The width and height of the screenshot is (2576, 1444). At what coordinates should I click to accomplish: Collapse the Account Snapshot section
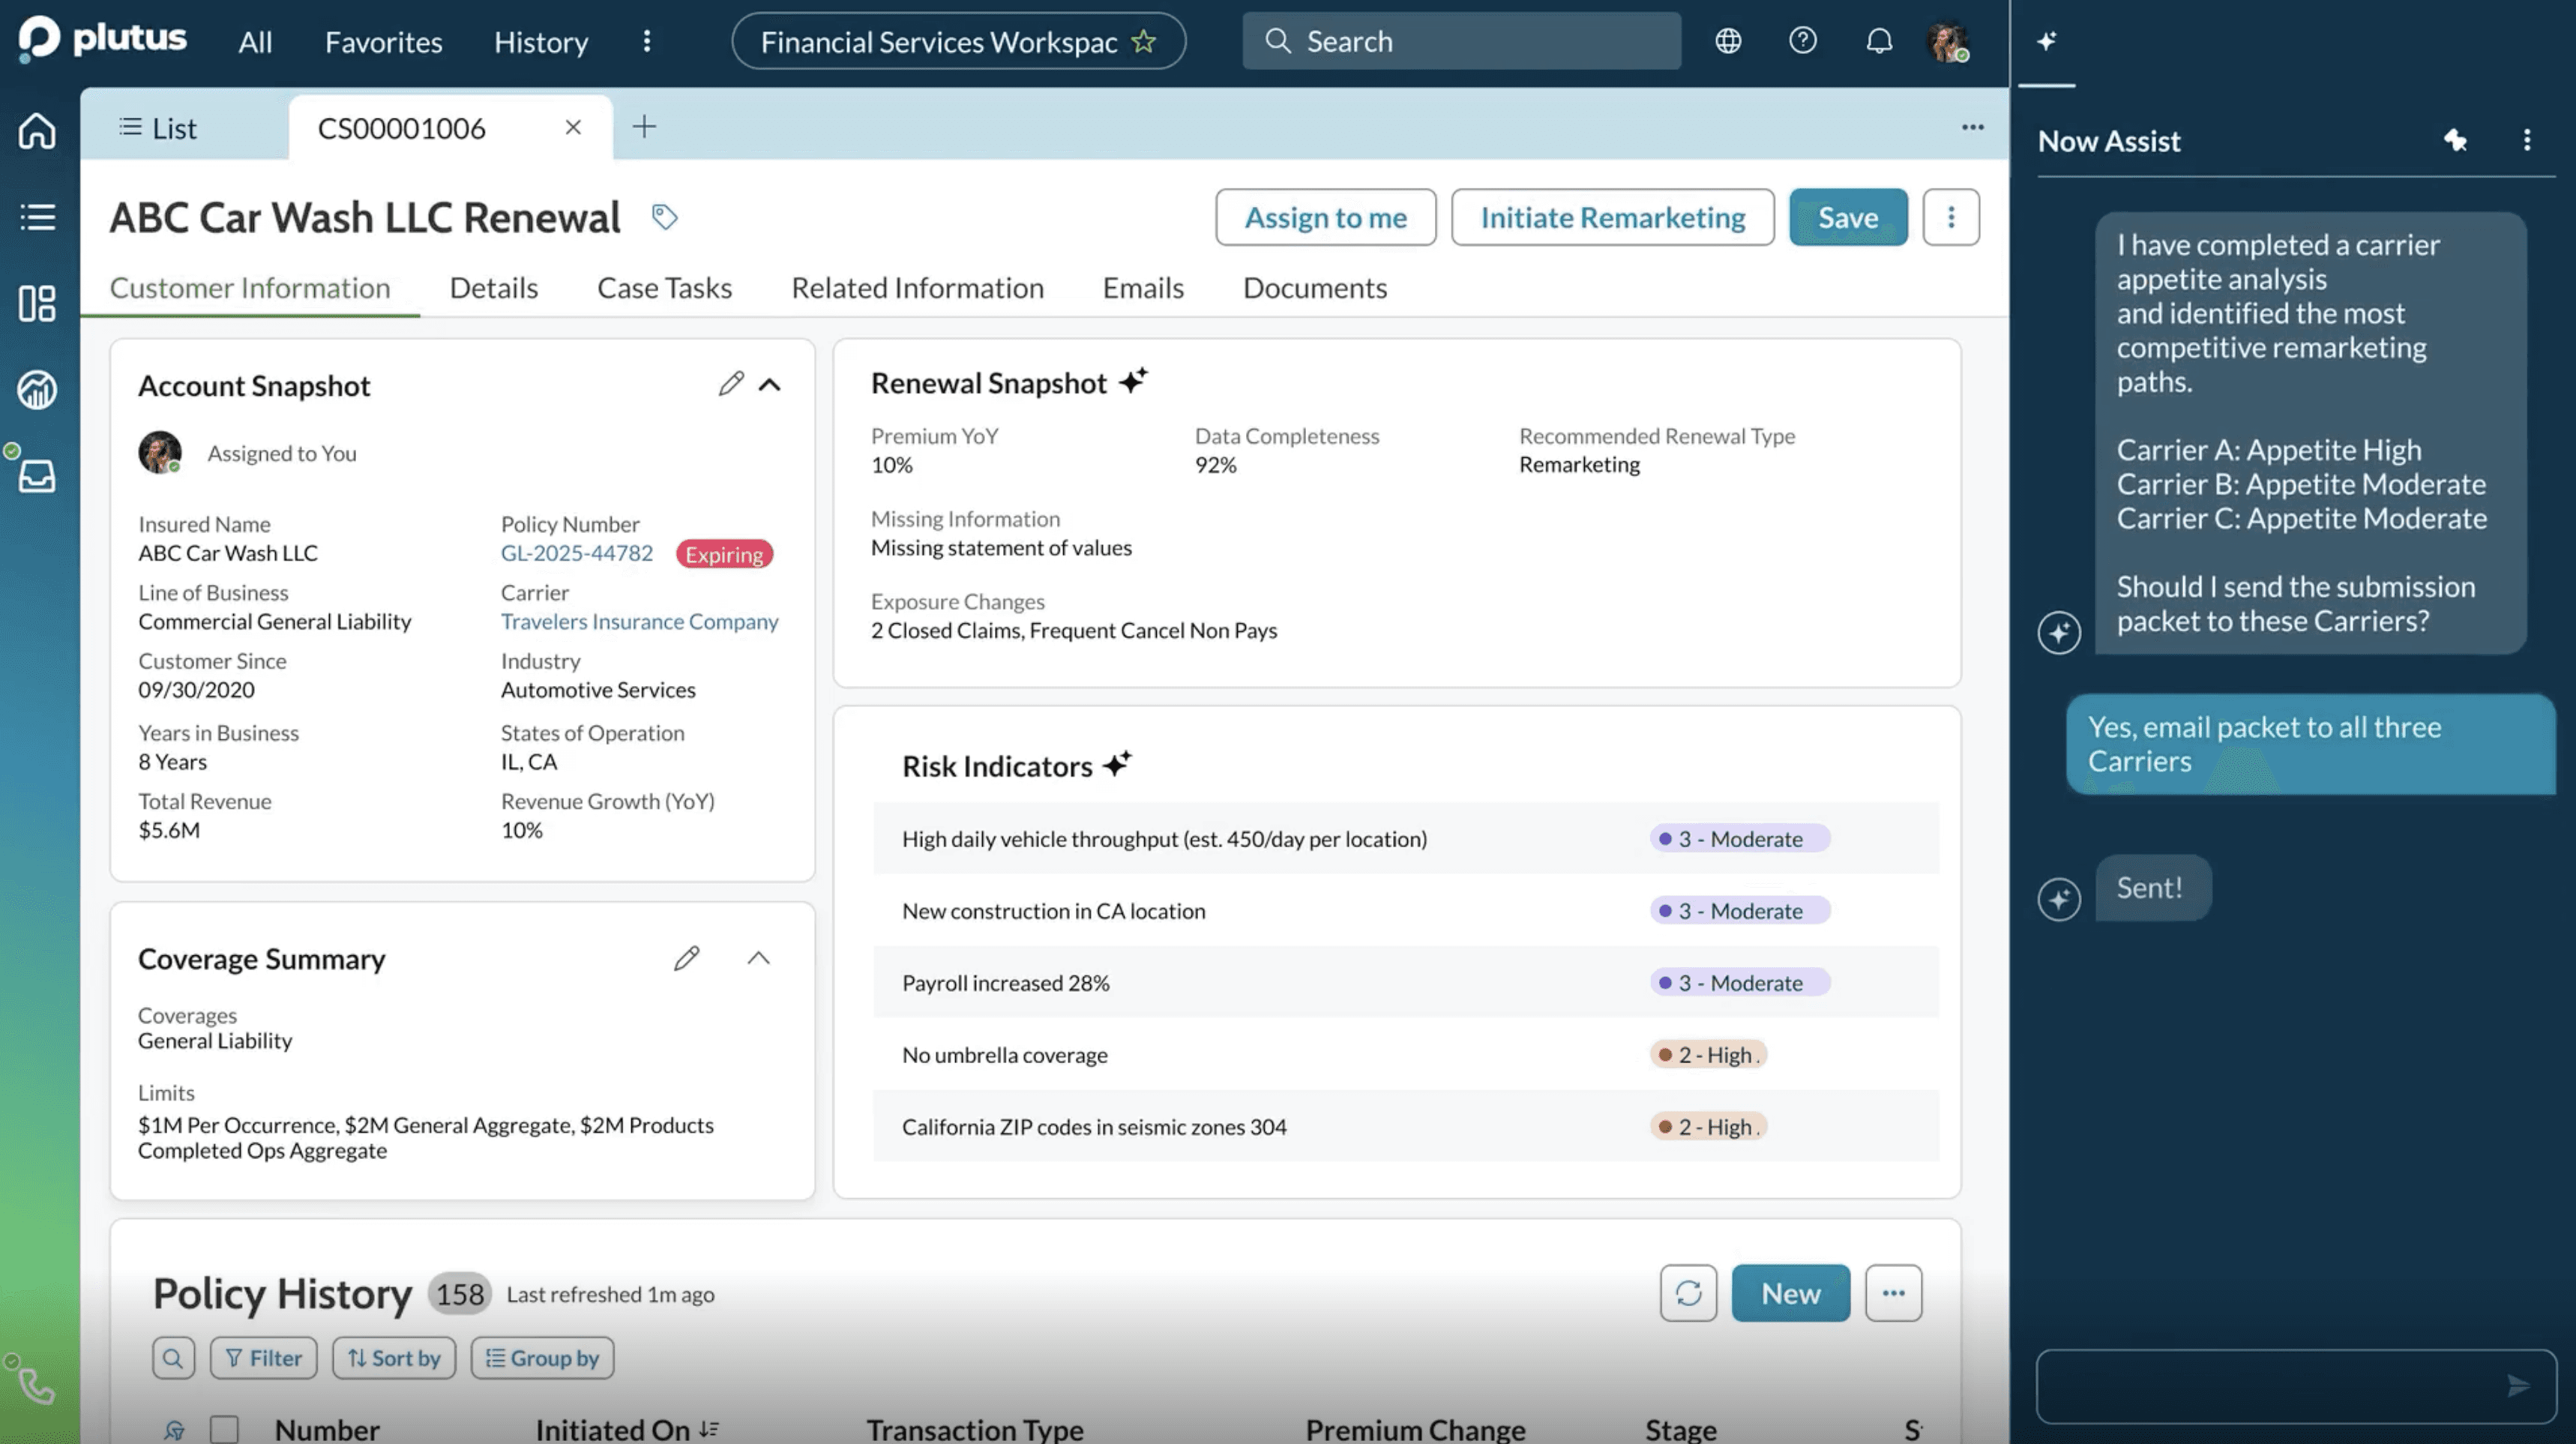pos(769,384)
